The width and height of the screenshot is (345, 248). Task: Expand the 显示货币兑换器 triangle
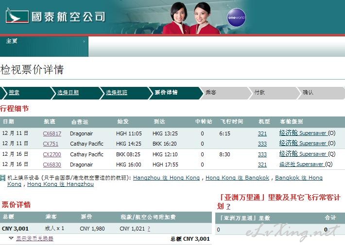[11, 238]
